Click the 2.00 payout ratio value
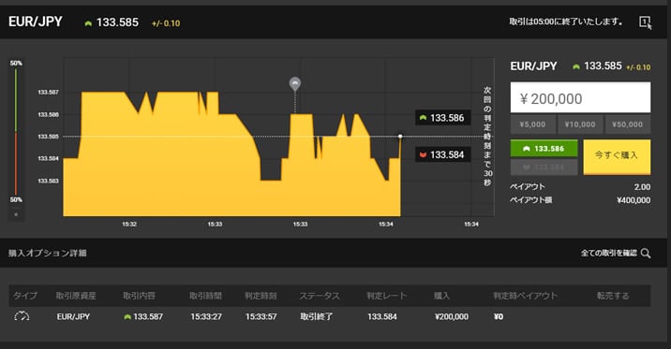Viewport: 671px width, 349px height. coord(642,187)
